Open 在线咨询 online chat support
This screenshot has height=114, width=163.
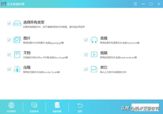34,107
